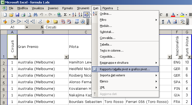This screenshot has height=105, width=192.
Task: Toggle italic formatting (C button)
Action: point(161,15)
